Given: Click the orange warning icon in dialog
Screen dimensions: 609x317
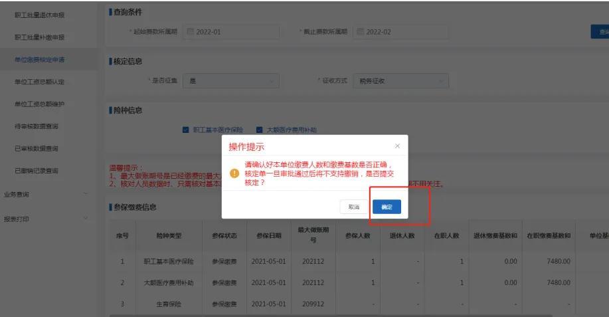Looking at the screenshot, I should pyautogui.click(x=234, y=173).
